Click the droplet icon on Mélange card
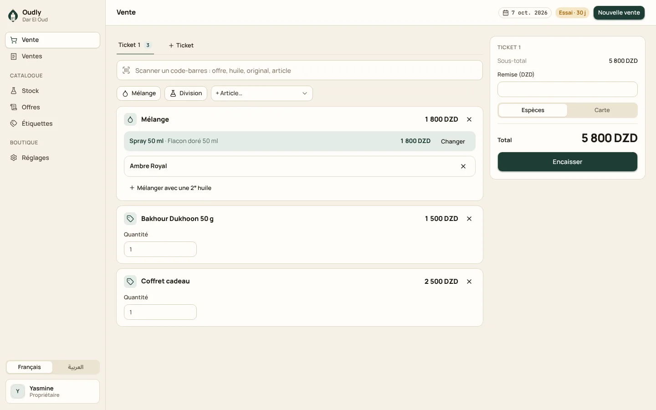Screen dimensions: 656x410 pyautogui.click(x=130, y=119)
